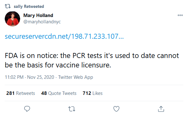View the 48 Quote Tweets
Screen dimensions: 188x116
[59, 93]
